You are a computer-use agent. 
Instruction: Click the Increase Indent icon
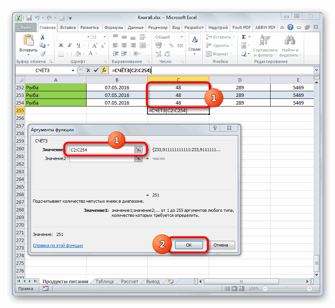(124, 53)
